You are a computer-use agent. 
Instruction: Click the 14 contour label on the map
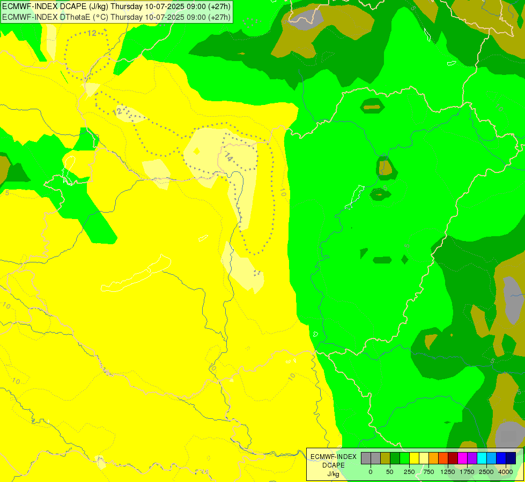pos(228,156)
